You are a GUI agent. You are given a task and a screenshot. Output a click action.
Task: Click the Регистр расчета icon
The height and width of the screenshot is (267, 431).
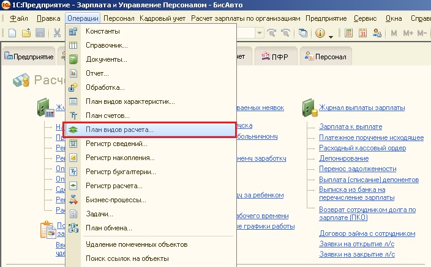(x=73, y=186)
